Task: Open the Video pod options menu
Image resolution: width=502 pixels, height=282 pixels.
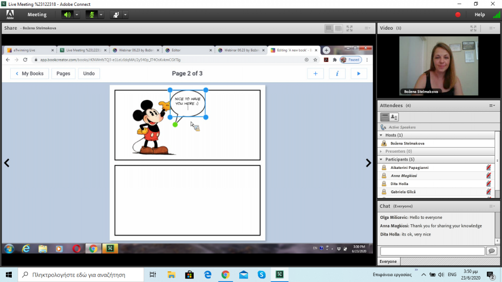Action: (492, 28)
